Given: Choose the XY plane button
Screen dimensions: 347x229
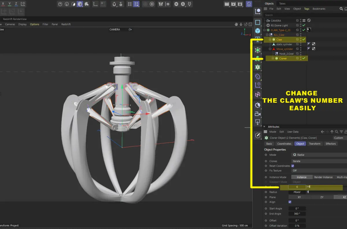Looking at the screenshot, I should pyautogui.click(x=299, y=197).
